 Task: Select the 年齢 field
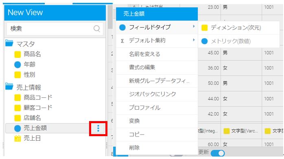pos(30,64)
